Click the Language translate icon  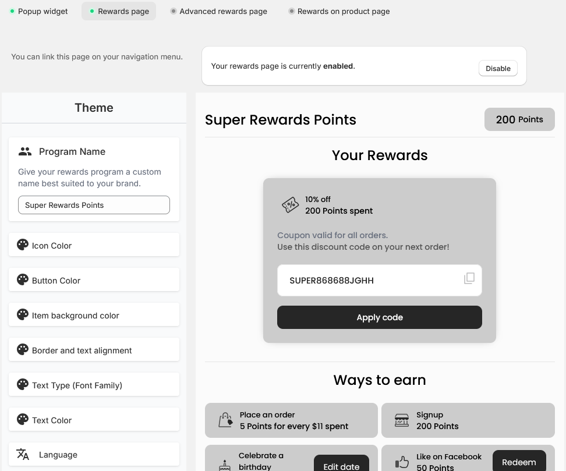pyautogui.click(x=23, y=454)
